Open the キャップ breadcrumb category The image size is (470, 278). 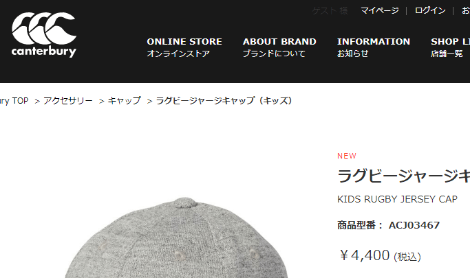[124, 101]
